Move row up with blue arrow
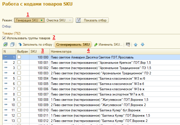Screen dimensions: 180x125 [x=135, y=45]
